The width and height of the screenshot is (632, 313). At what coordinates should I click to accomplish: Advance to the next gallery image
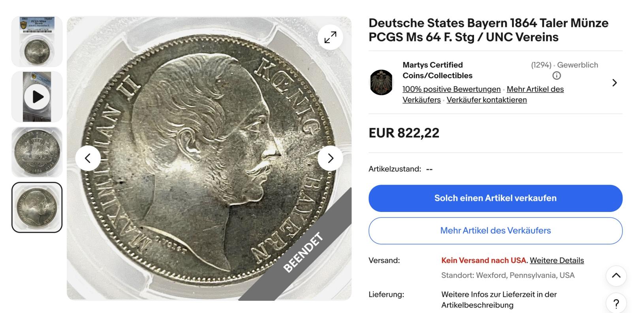coord(330,158)
